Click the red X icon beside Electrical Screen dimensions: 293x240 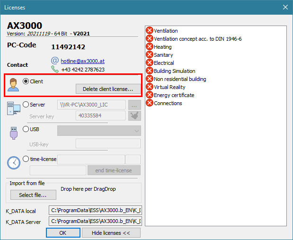[x=150, y=62]
